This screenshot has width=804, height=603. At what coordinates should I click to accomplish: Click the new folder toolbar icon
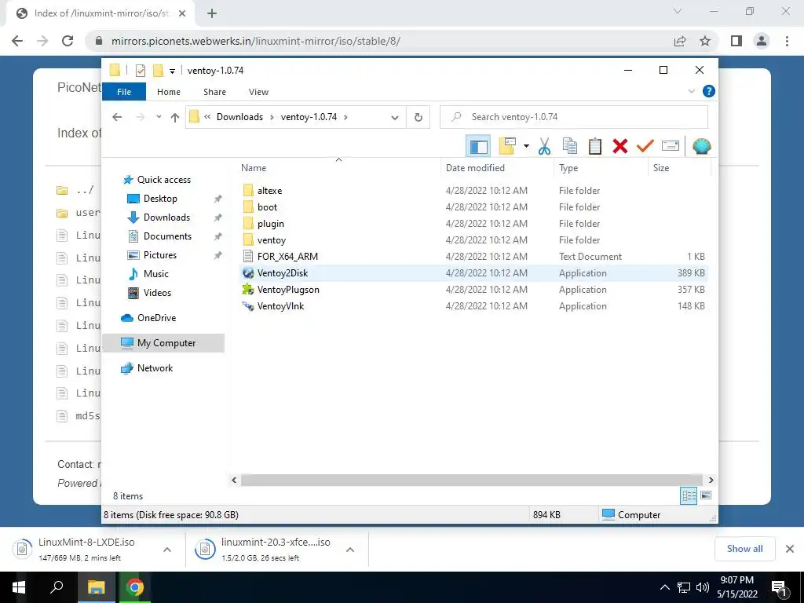507,147
